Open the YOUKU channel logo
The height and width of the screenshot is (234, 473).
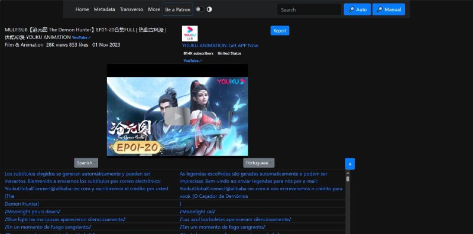click(x=190, y=34)
